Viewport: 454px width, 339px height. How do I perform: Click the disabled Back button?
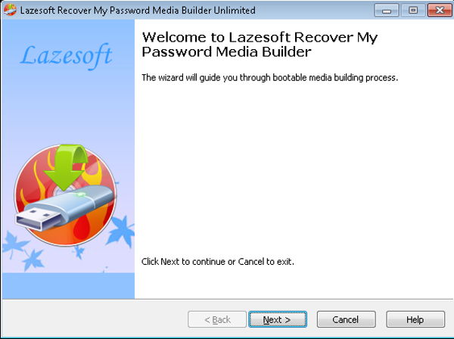[x=217, y=319]
